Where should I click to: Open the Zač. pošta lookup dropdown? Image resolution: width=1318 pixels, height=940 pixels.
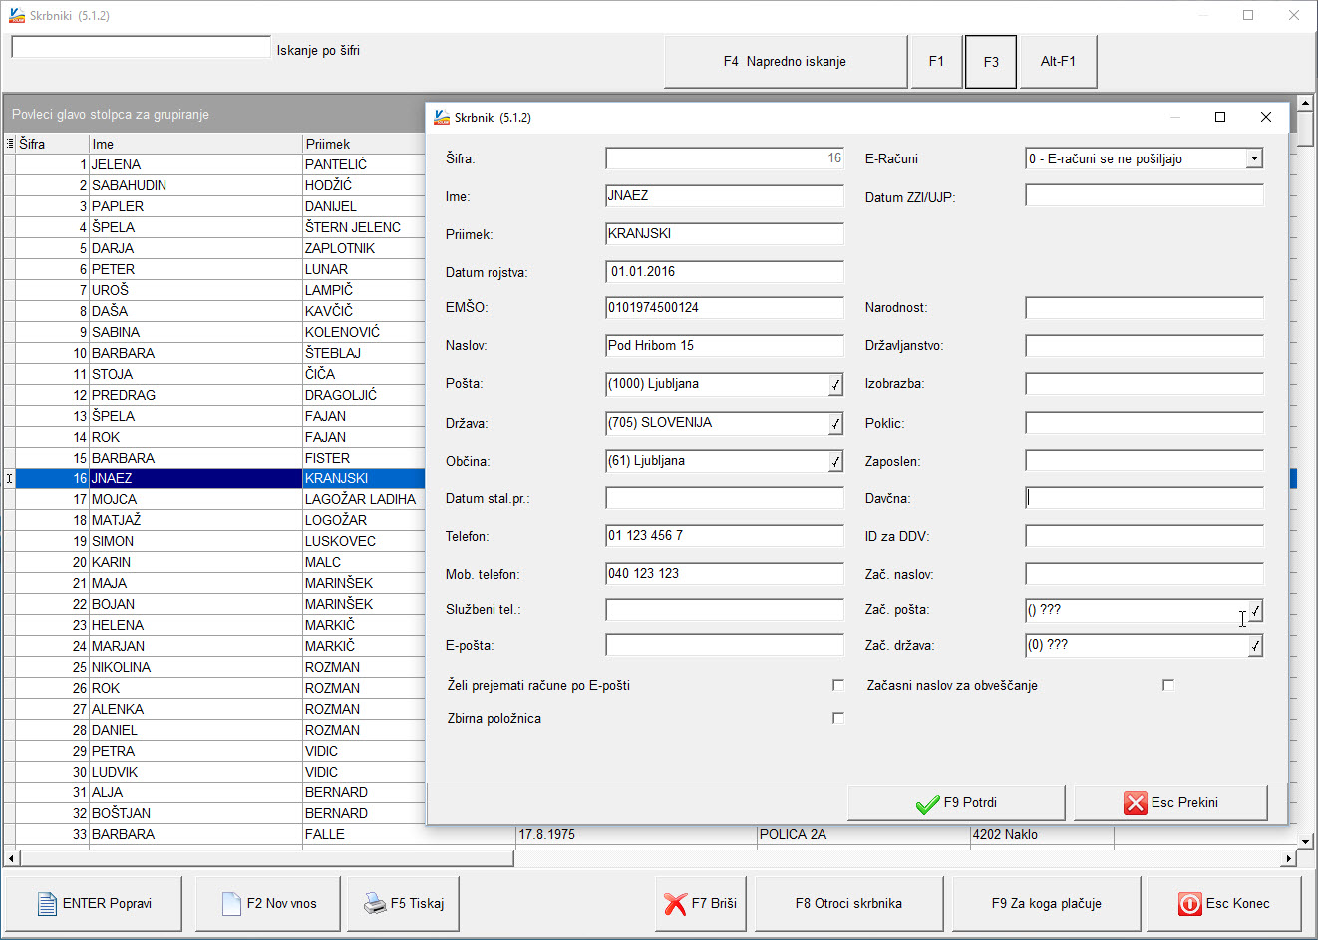click(1255, 611)
